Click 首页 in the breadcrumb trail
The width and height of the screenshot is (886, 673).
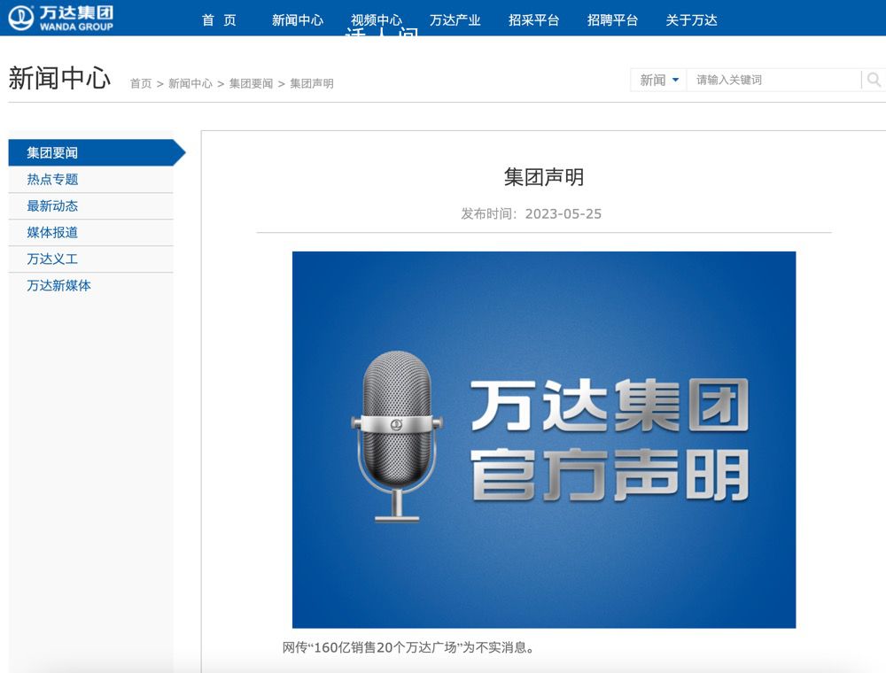[x=140, y=82]
